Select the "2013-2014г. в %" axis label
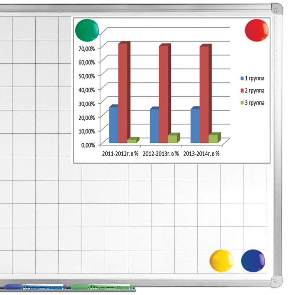The image size is (295, 295). 201,154
